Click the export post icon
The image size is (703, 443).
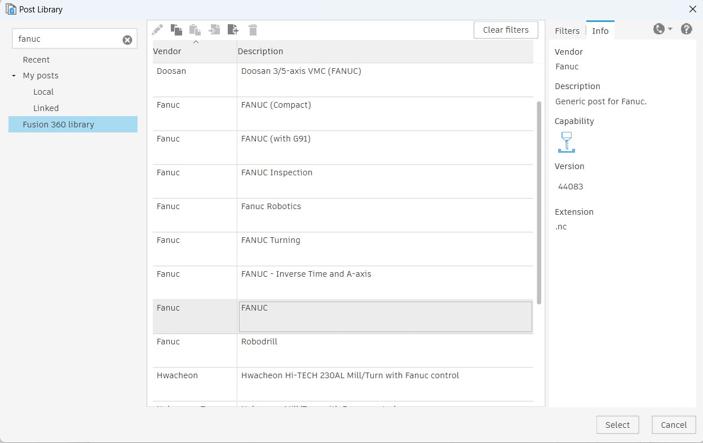[x=233, y=29]
